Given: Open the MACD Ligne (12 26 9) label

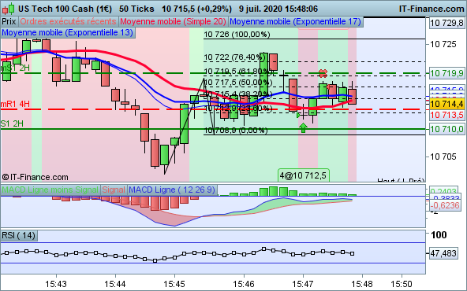Looking at the screenshot, I should pos(172,190).
